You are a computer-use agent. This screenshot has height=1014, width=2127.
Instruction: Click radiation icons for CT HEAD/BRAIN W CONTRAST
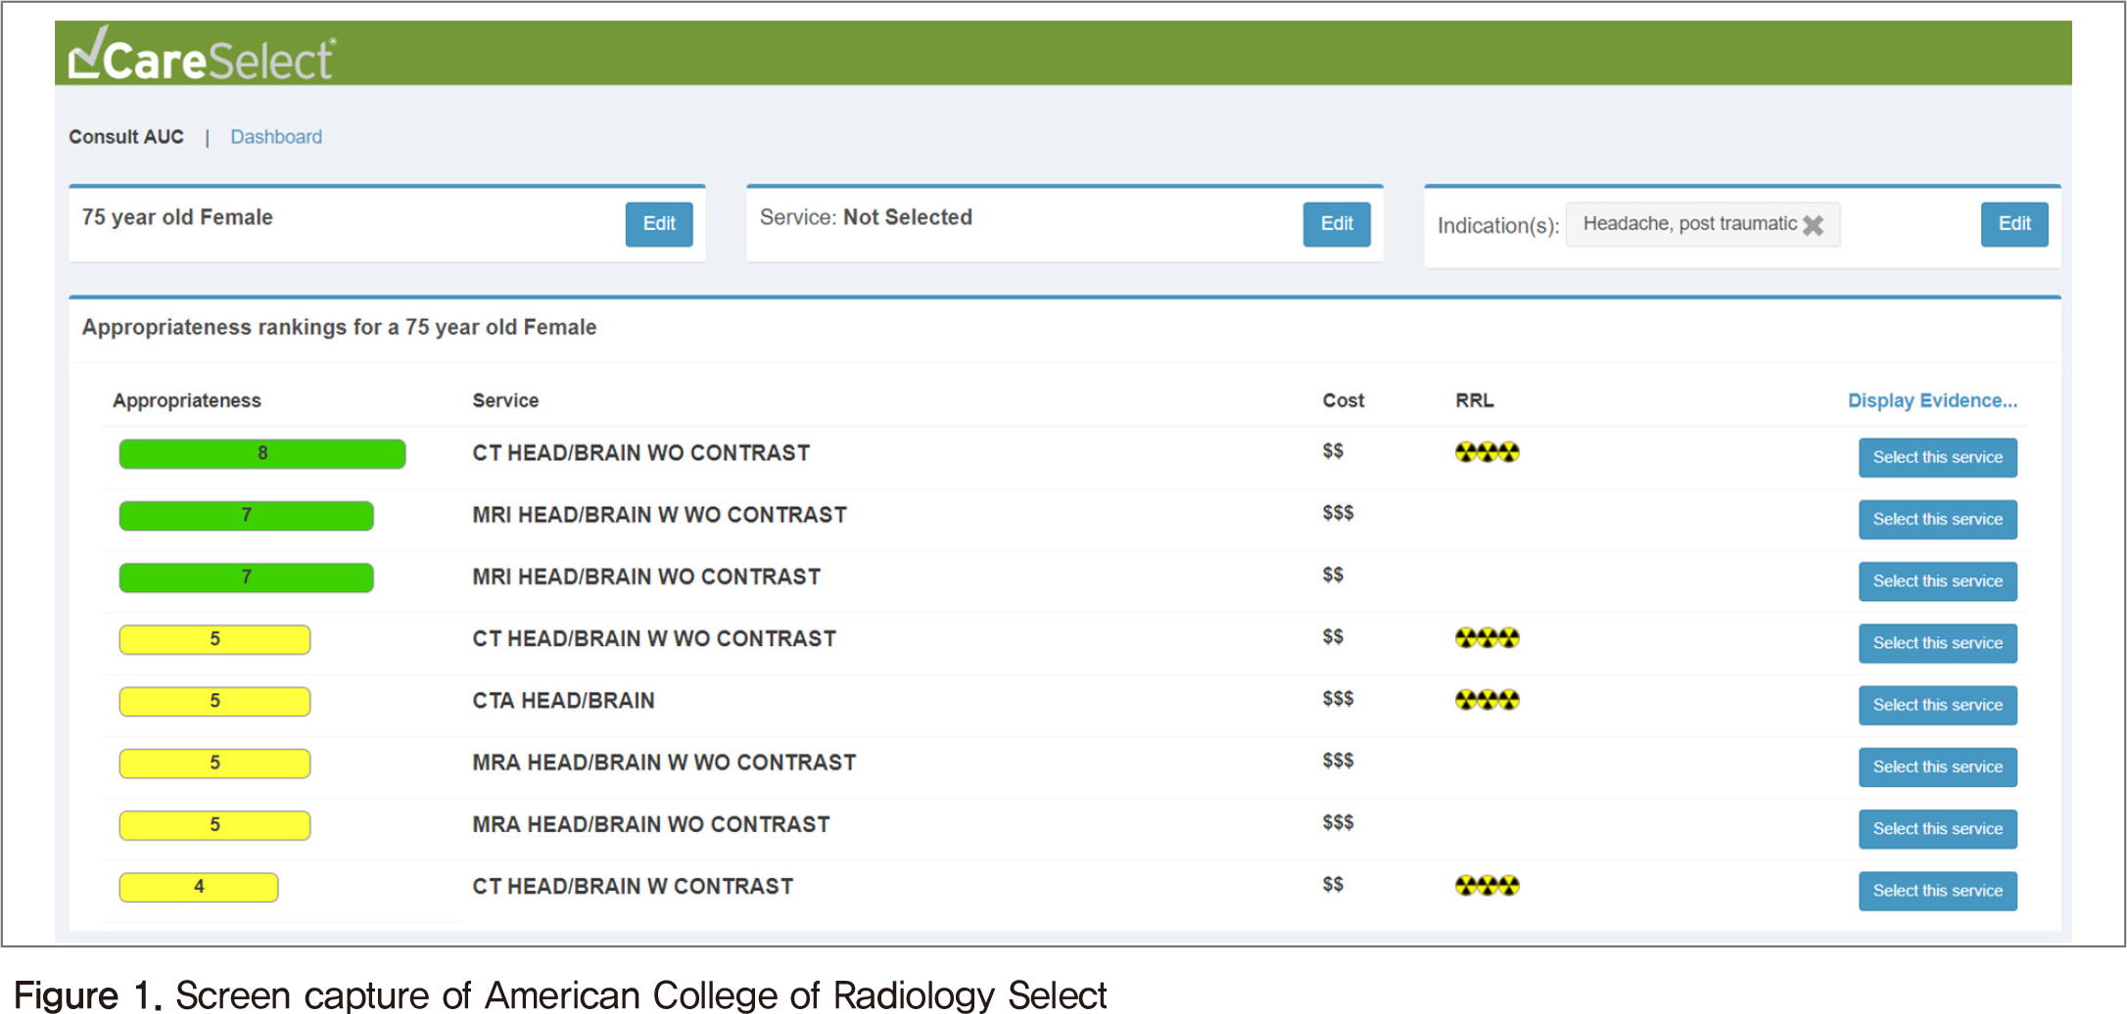(1487, 886)
